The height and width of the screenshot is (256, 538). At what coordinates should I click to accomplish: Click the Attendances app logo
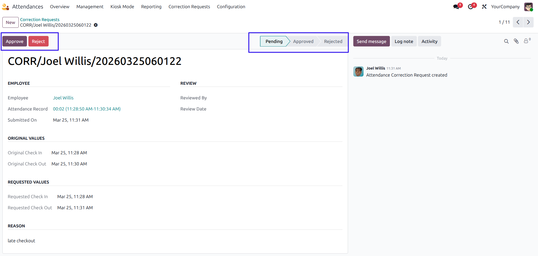(x=5, y=6)
